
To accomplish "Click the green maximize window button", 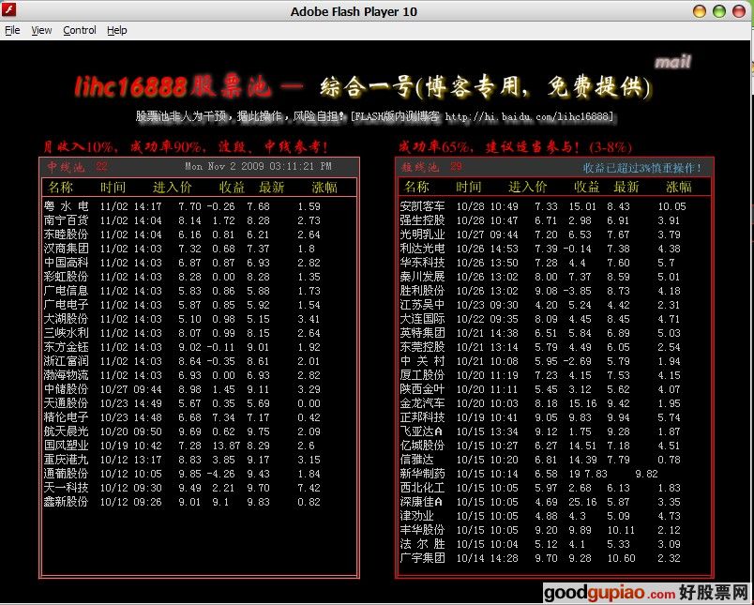I will 719,11.
